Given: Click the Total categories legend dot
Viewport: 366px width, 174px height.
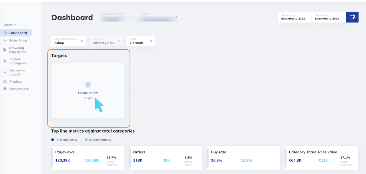Looking at the screenshot, I should 53,140.
